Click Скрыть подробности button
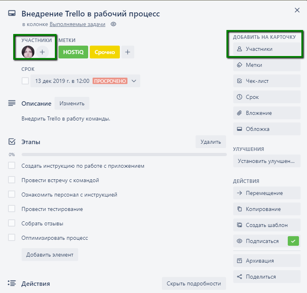Image resolution: width=307 pixels, height=293 pixels. [194, 283]
